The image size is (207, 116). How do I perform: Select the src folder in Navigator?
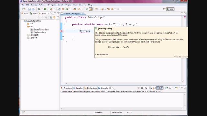30,26
